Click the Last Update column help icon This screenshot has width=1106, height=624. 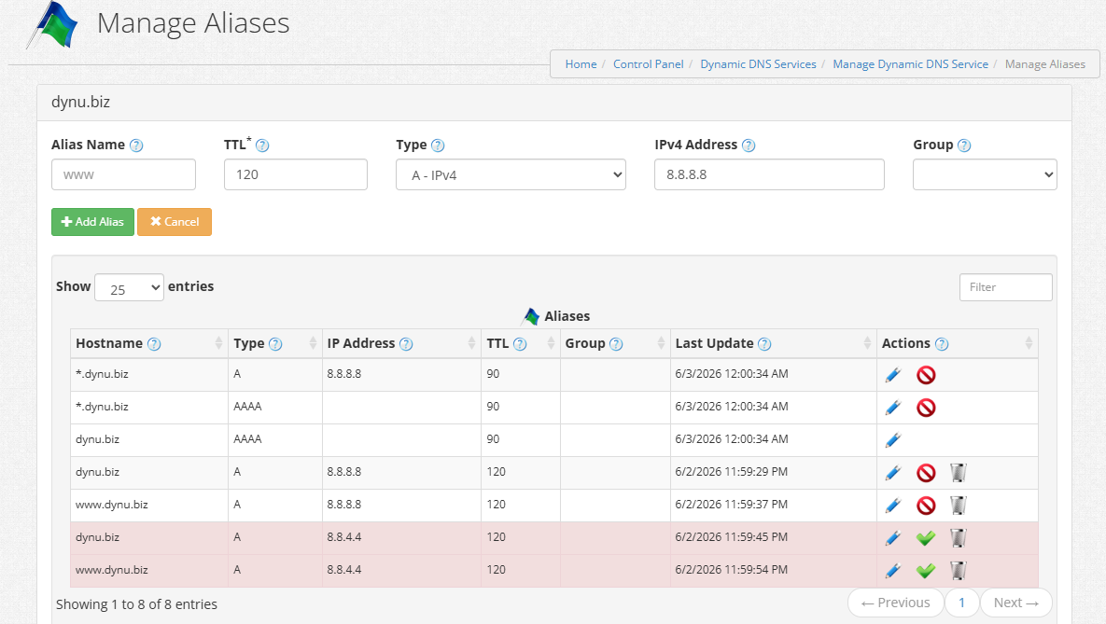(x=763, y=344)
